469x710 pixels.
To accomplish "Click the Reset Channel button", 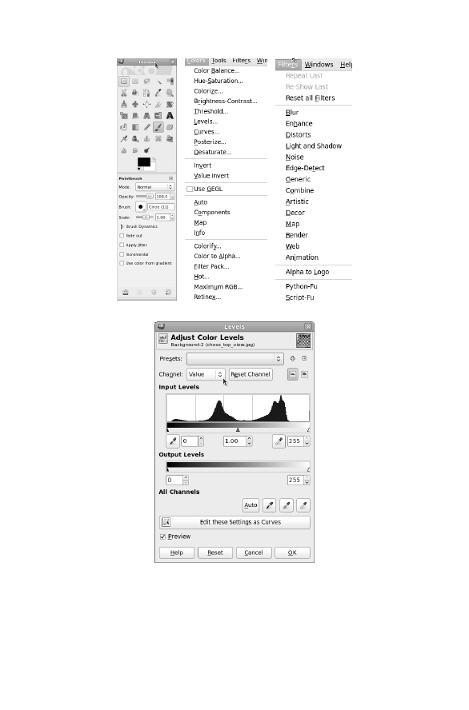I will (251, 374).
